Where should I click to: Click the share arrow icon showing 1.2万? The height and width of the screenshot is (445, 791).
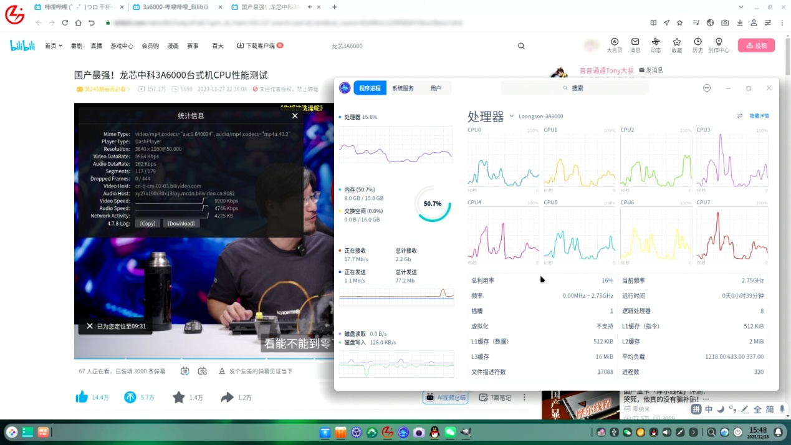(x=227, y=397)
